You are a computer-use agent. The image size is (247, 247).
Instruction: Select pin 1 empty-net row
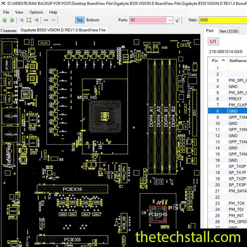point(228,68)
